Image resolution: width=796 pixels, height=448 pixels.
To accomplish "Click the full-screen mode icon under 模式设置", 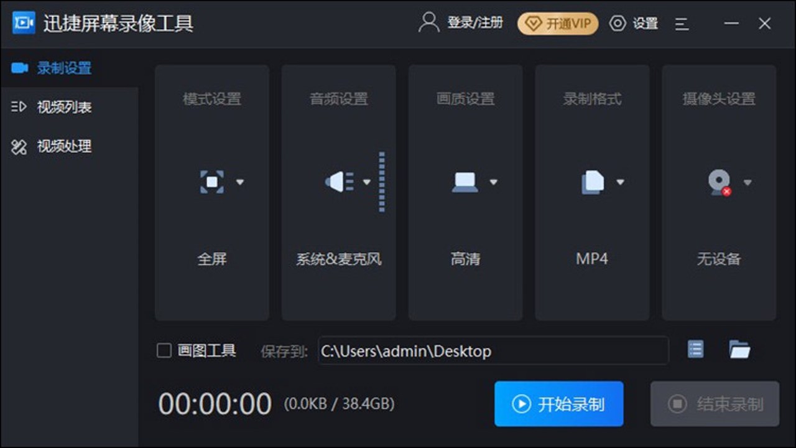I will point(211,182).
